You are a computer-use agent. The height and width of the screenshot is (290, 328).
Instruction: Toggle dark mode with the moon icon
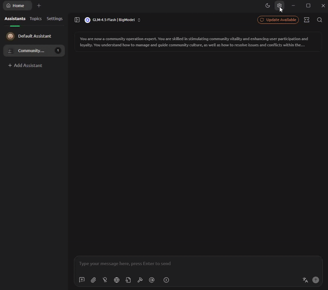pyautogui.click(x=267, y=5)
